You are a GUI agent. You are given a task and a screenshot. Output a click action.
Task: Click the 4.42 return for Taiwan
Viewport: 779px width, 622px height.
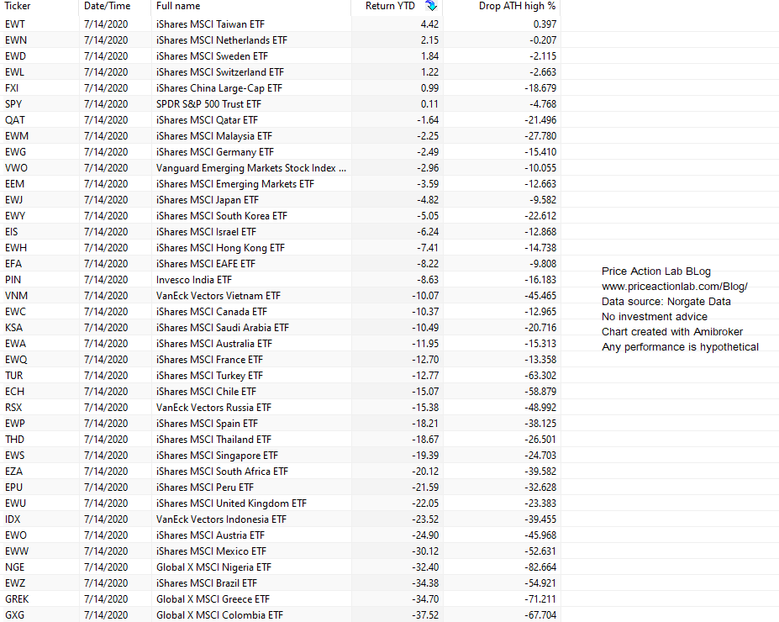(429, 24)
